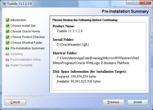Image resolution: width=153 pixels, height=110 pixels.
Task: Select the Choose Product Directory step label
Action: pos(28,37)
